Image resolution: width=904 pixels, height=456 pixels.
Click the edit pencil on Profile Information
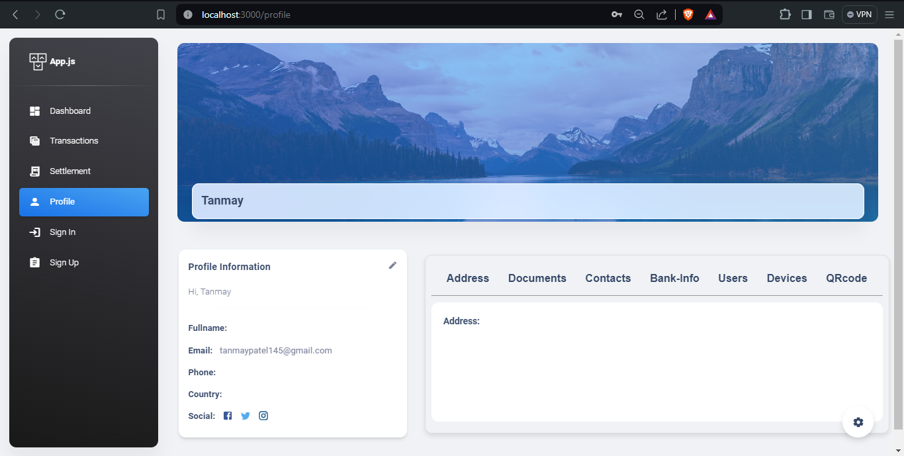click(392, 265)
